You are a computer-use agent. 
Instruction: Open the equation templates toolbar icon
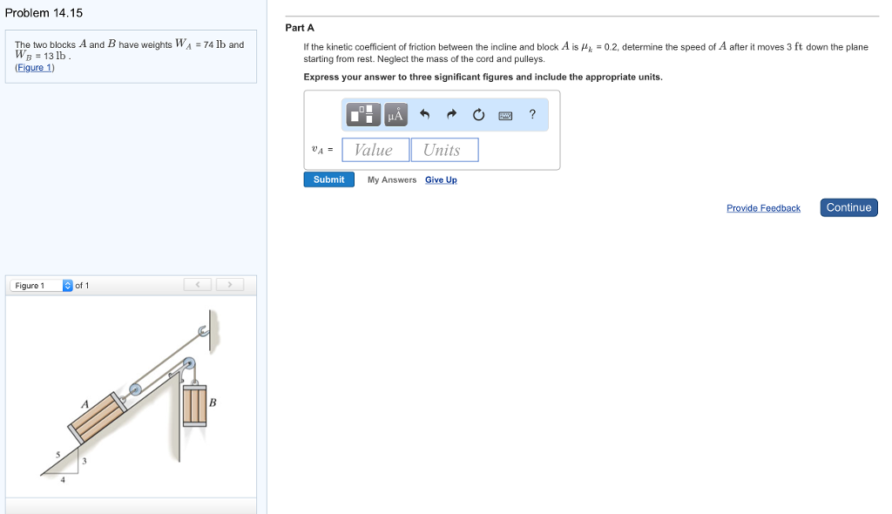pos(363,114)
